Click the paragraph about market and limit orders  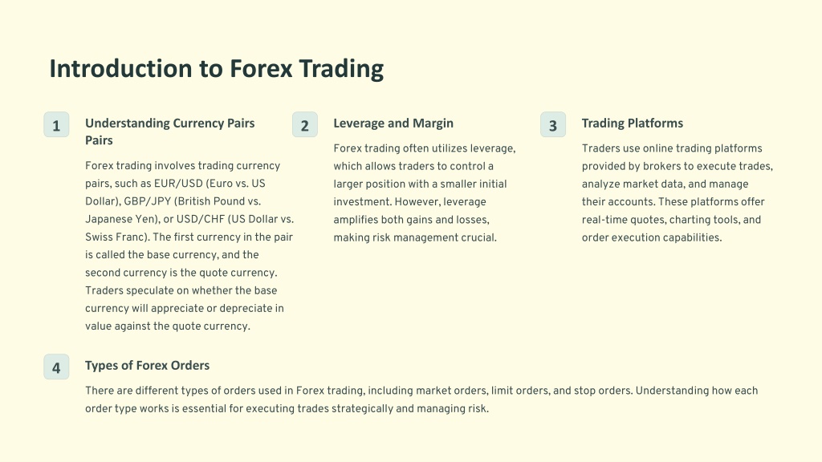(x=421, y=399)
